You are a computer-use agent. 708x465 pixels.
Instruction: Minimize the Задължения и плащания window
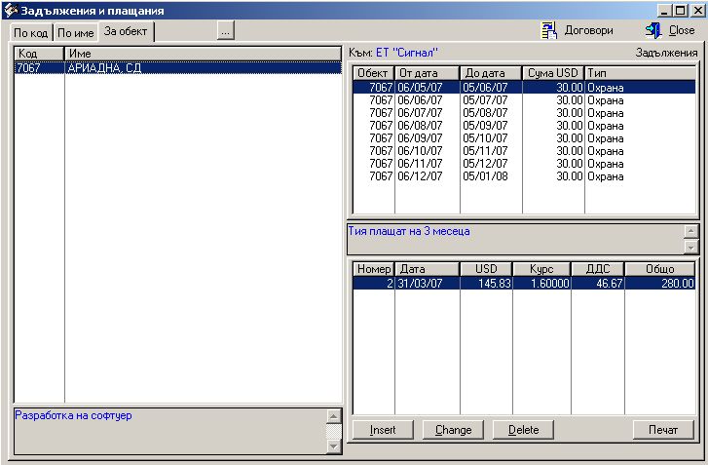[664, 11]
